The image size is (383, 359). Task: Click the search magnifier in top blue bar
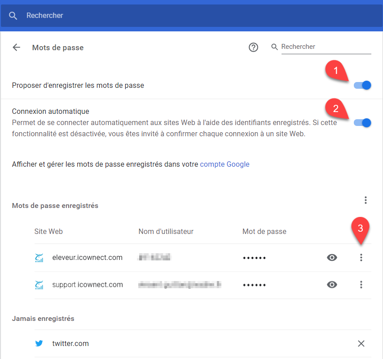pos(13,16)
